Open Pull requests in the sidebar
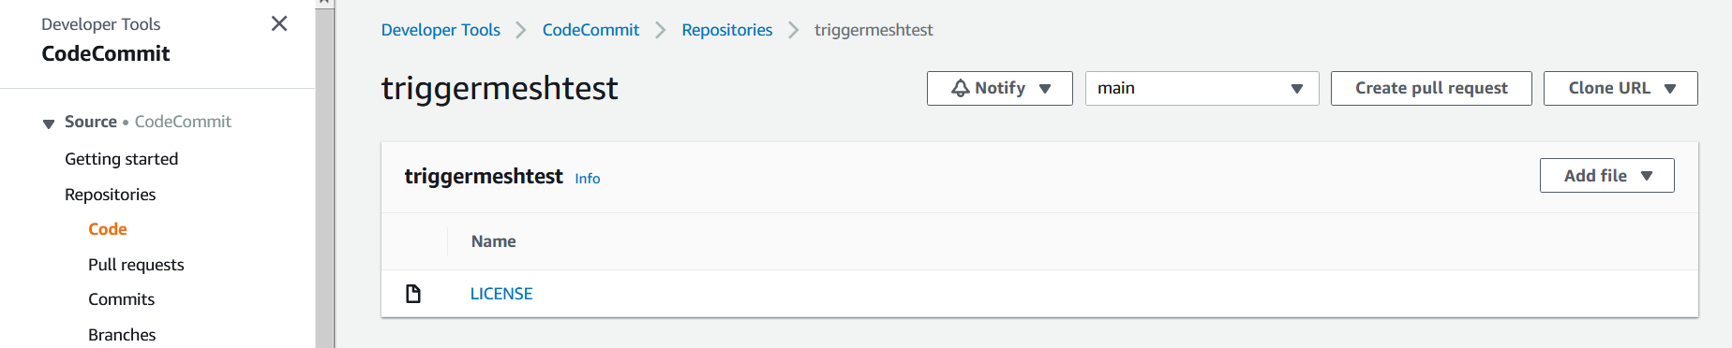Image resolution: width=1732 pixels, height=348 pixels. tap(136, 265)
